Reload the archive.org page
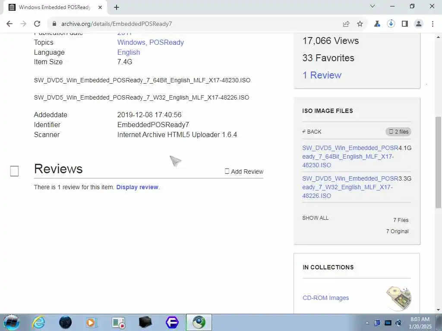Screen dimensions: 442x331 [x=37, y=24]
